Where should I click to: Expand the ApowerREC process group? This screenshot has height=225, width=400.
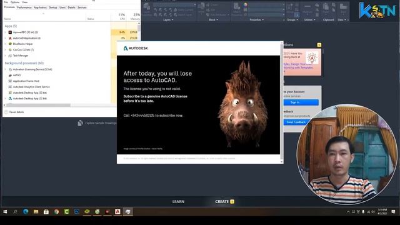click(5, 32)
